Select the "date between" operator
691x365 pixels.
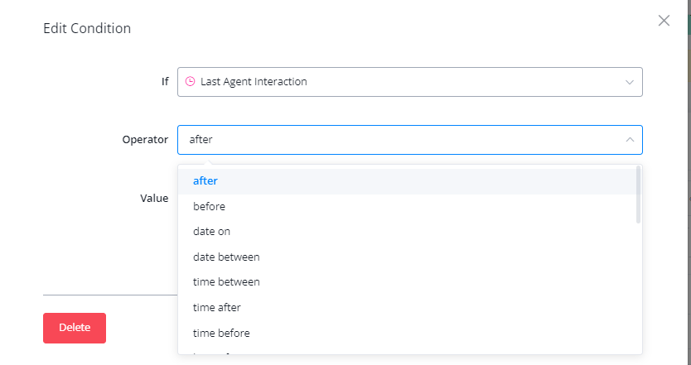pos(226,257)
